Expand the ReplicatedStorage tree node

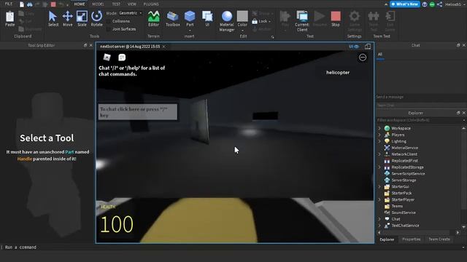pos(379,167)
